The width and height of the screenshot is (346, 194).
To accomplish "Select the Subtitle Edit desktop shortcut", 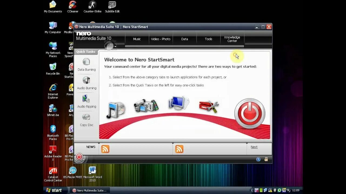I will coord(112,7).
